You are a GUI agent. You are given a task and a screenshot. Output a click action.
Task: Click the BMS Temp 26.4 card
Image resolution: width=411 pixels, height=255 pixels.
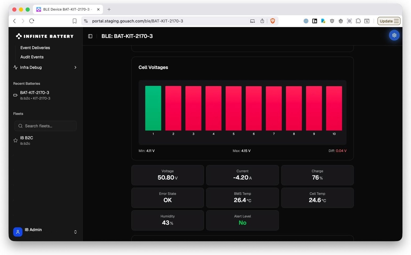pyautogui.click(x=243, y=198)
